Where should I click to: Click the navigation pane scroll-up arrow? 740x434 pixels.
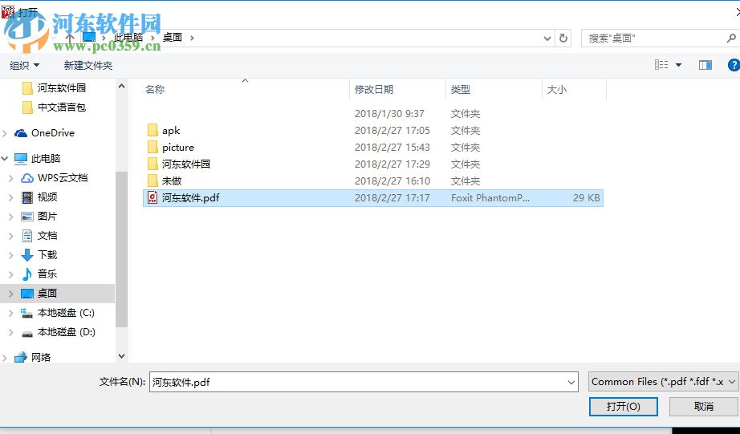point(121,86)
